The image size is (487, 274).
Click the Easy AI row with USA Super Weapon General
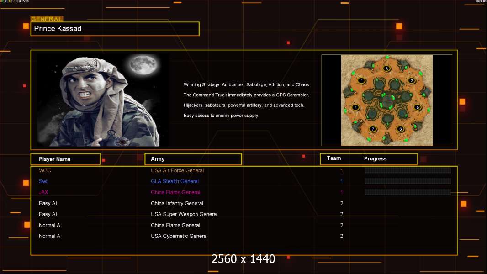244,214
